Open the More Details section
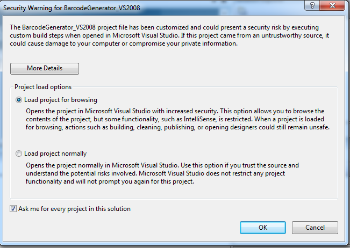 click(45, 68)
